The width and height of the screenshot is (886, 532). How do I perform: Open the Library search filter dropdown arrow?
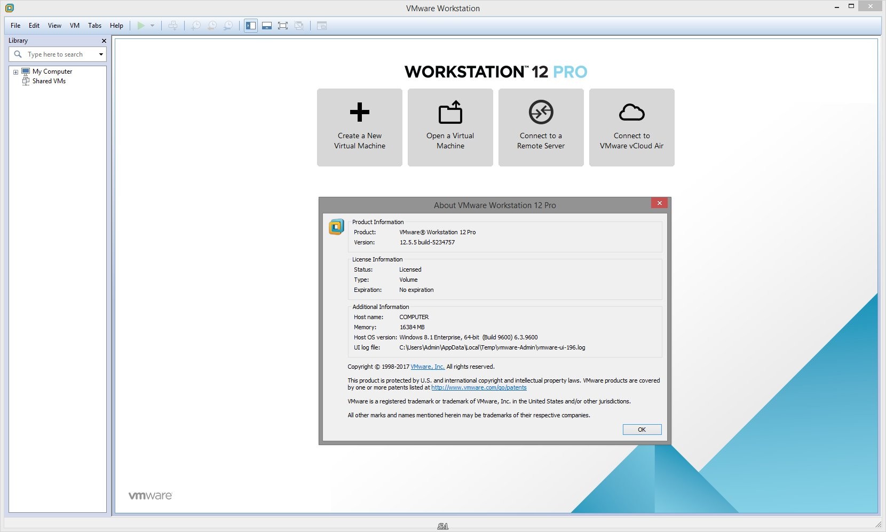101,54
